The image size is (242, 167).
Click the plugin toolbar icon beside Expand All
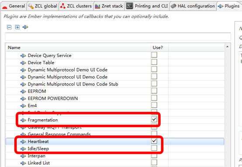tap(25, 27)
